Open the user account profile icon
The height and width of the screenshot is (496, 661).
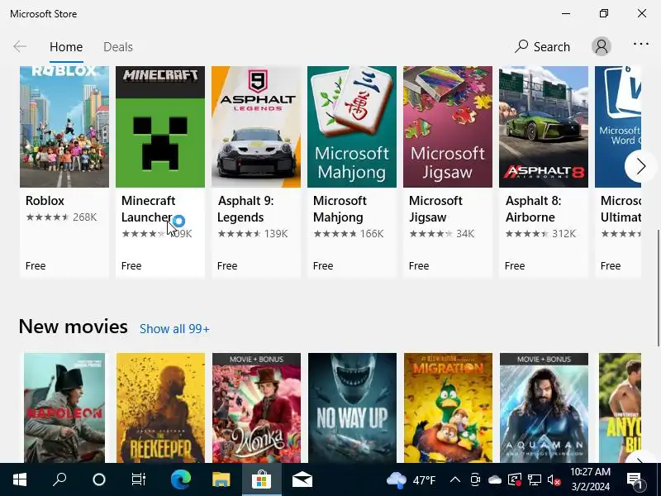click(602, 46)
